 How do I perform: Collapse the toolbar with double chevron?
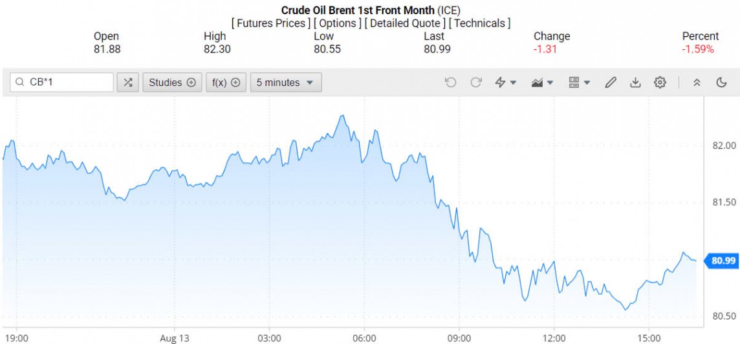coord(697,82)
